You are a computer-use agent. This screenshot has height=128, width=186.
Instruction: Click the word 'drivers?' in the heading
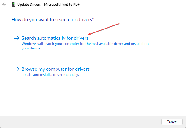(x=85, y=19)
